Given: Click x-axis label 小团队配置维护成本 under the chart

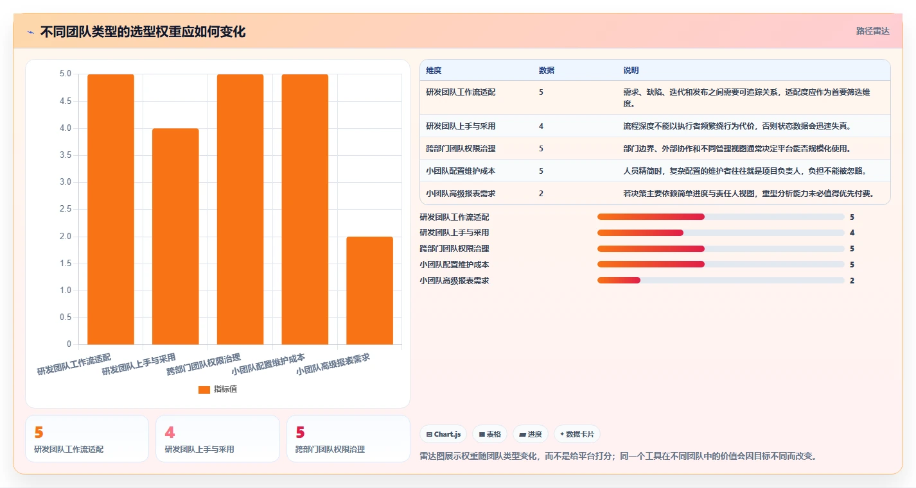Looking at the screenshot, I should pyautogui.click(x=269, y=364).
